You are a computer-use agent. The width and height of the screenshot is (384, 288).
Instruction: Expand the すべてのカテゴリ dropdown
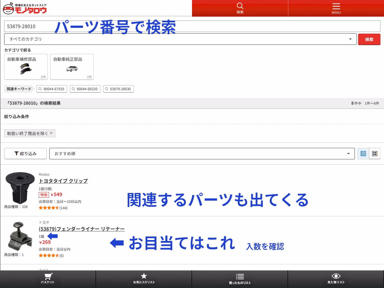(x=180, y=39)
